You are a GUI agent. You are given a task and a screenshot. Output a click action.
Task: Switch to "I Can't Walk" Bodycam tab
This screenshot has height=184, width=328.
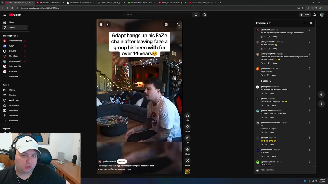[x=202, y=3]
